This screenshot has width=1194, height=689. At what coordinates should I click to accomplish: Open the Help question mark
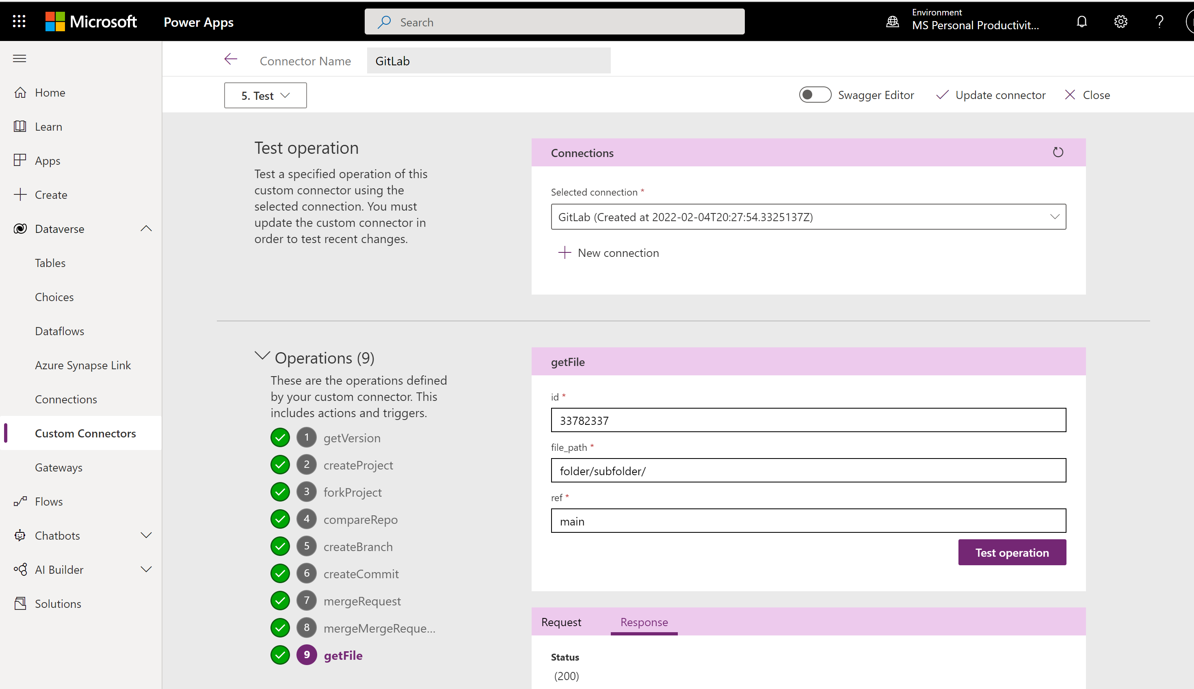(1159, 21)
